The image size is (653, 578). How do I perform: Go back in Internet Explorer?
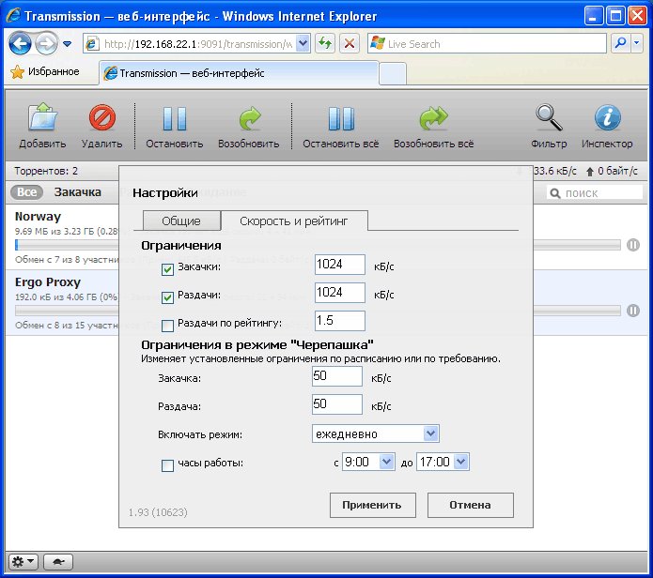20,43
